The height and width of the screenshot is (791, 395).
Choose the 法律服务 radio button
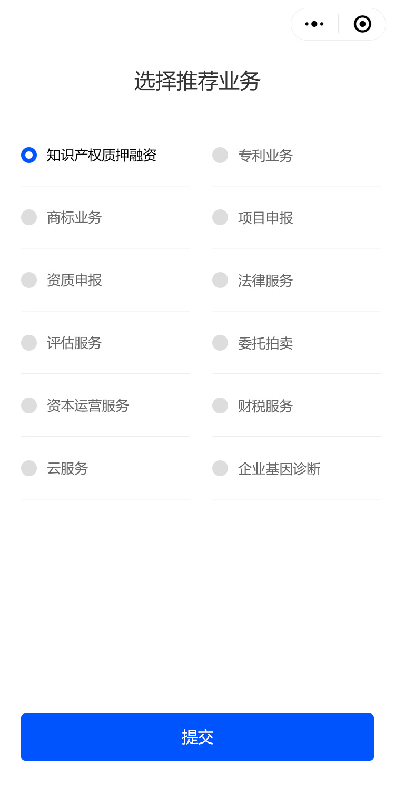[x=220, y=280]
